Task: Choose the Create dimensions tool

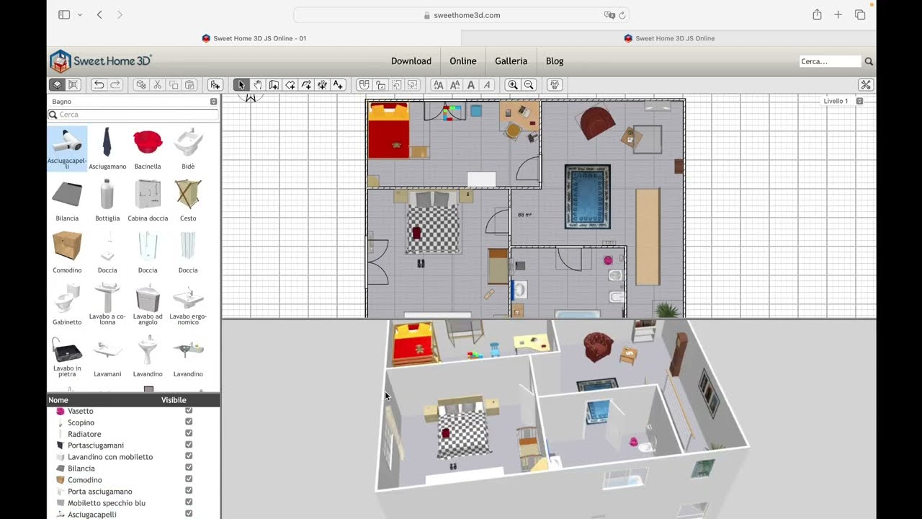Action: 322,85
